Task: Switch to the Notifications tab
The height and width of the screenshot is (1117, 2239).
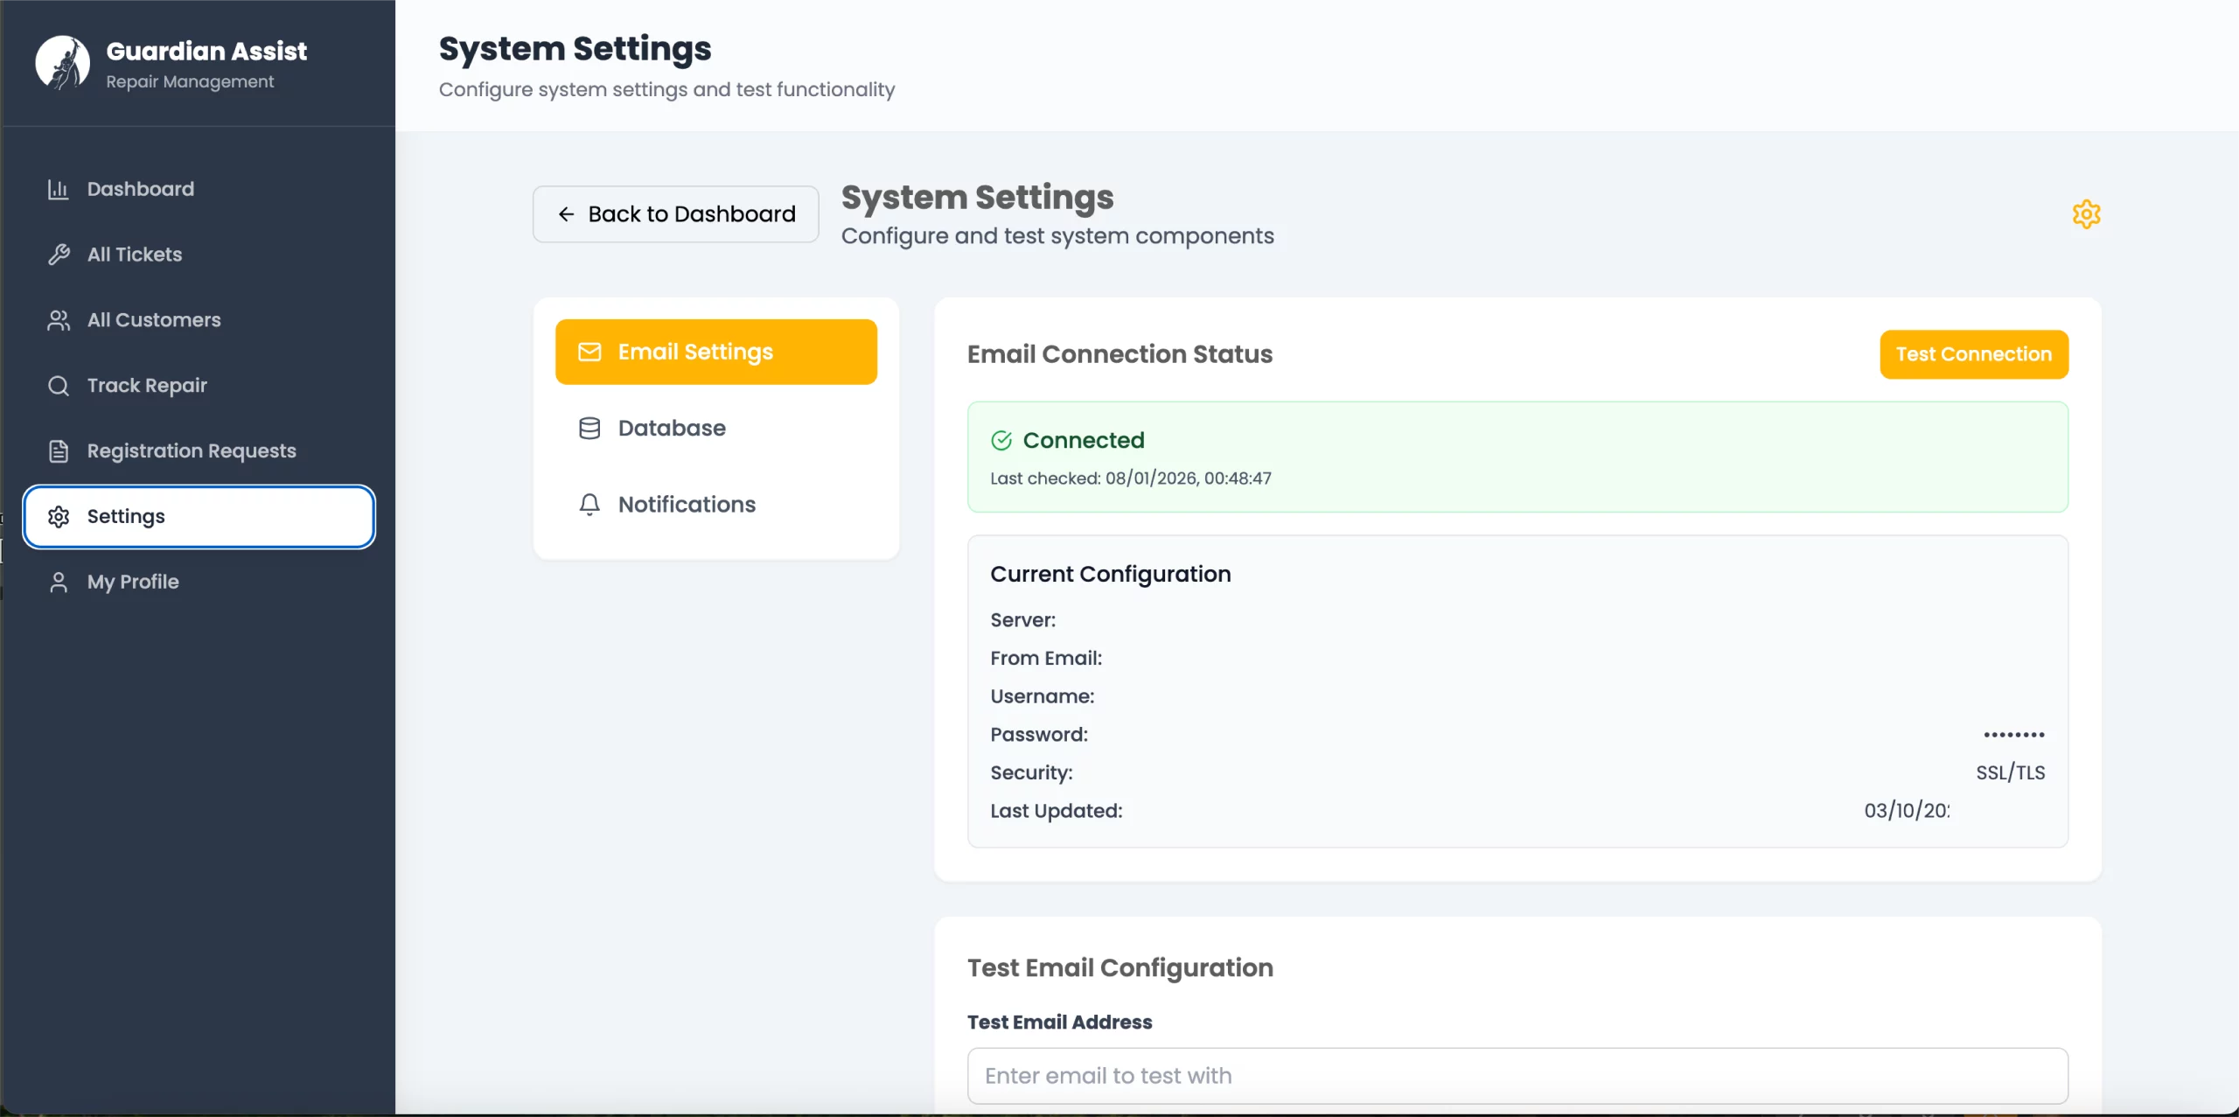Action: tap(716, 505)
